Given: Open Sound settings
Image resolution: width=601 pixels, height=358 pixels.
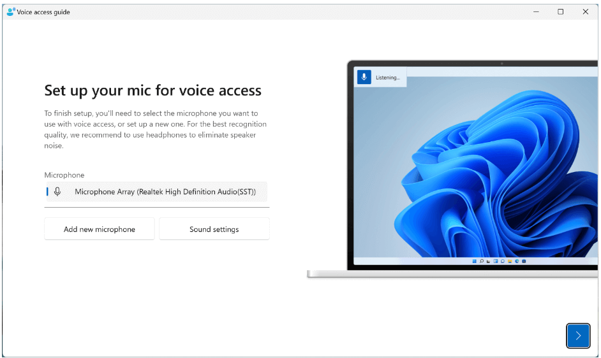Looking at the screenshot, I should [214, 229].
